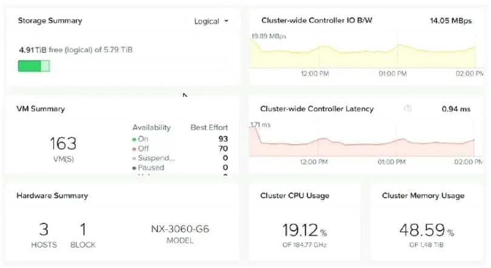Click the 3 HOSTS count

tap(44, 235)
